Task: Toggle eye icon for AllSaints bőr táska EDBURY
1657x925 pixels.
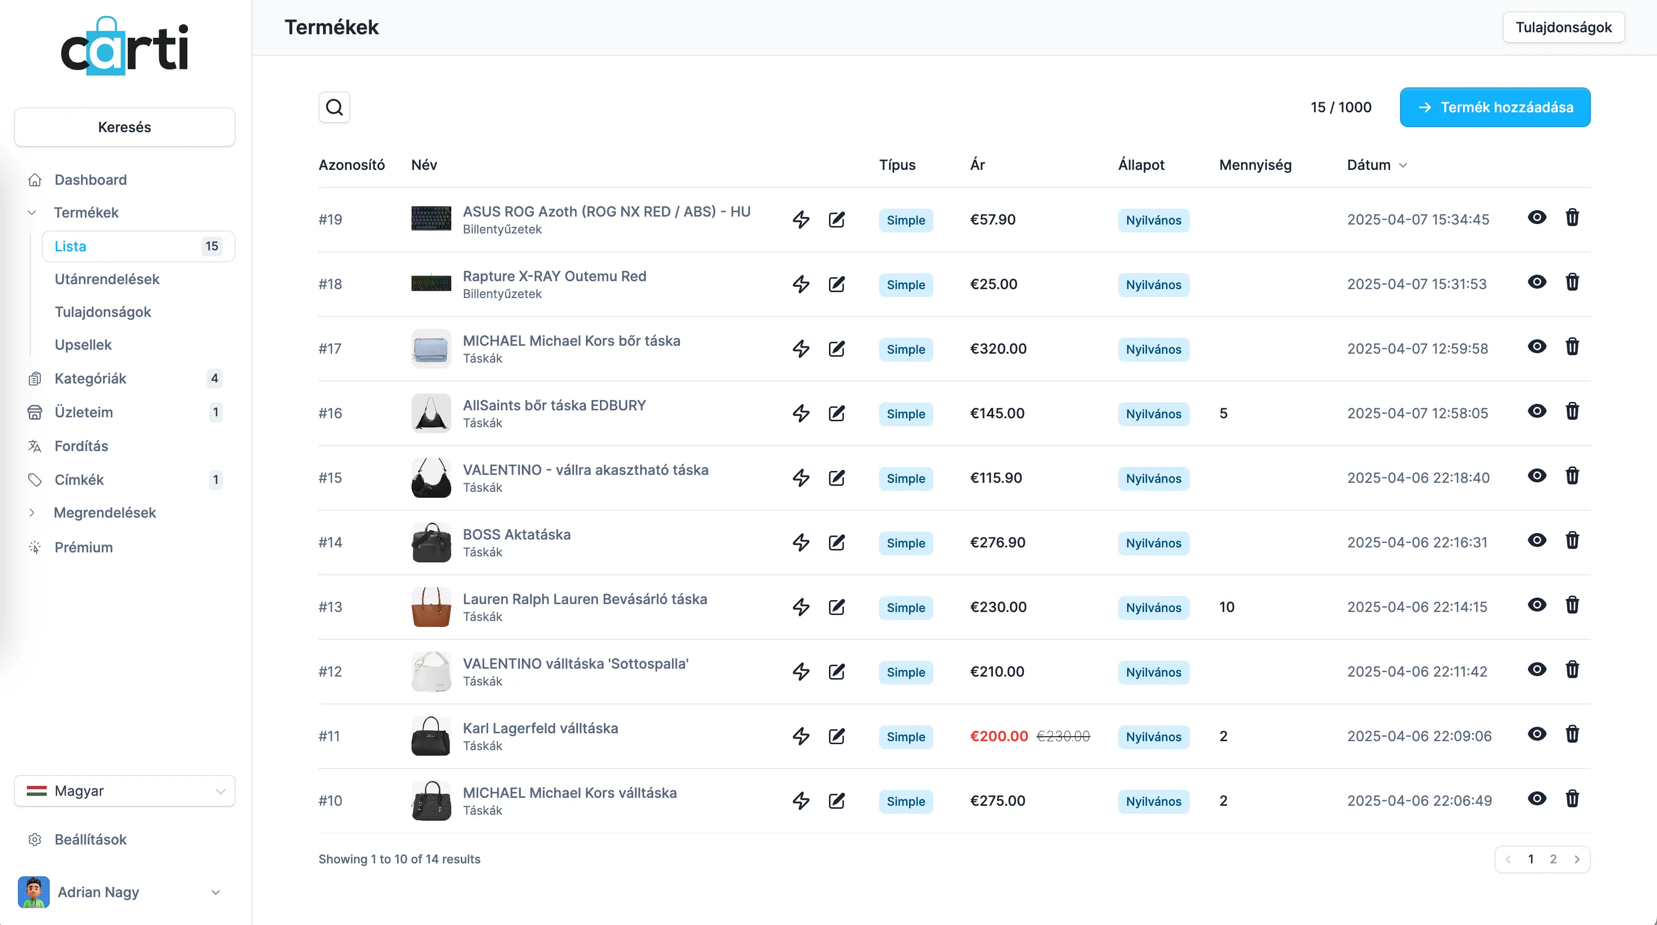Action: click(x=1537, y=411)
